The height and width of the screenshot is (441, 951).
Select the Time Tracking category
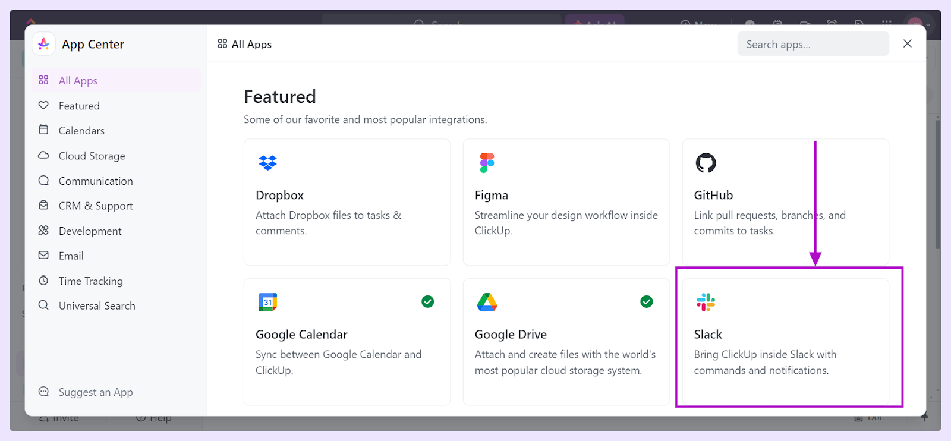tap(116, 281)
